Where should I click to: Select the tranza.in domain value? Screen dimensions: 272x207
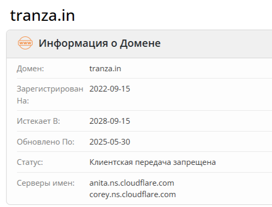click(105, 69)
